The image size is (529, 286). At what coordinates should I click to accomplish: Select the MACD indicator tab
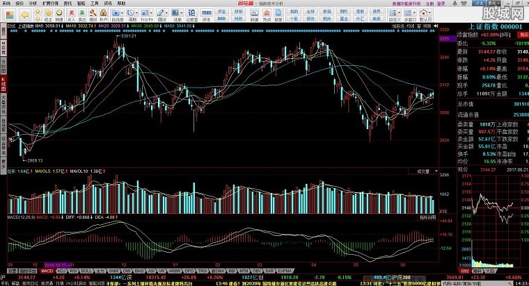click(47, 271)
